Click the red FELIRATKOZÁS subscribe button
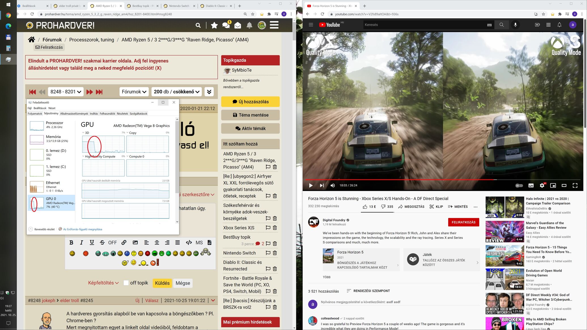This screenshot has width=587, height=330. point(463,222)
